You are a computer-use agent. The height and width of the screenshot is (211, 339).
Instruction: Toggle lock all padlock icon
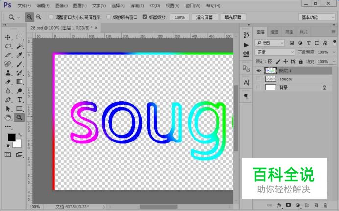(301, 62)
